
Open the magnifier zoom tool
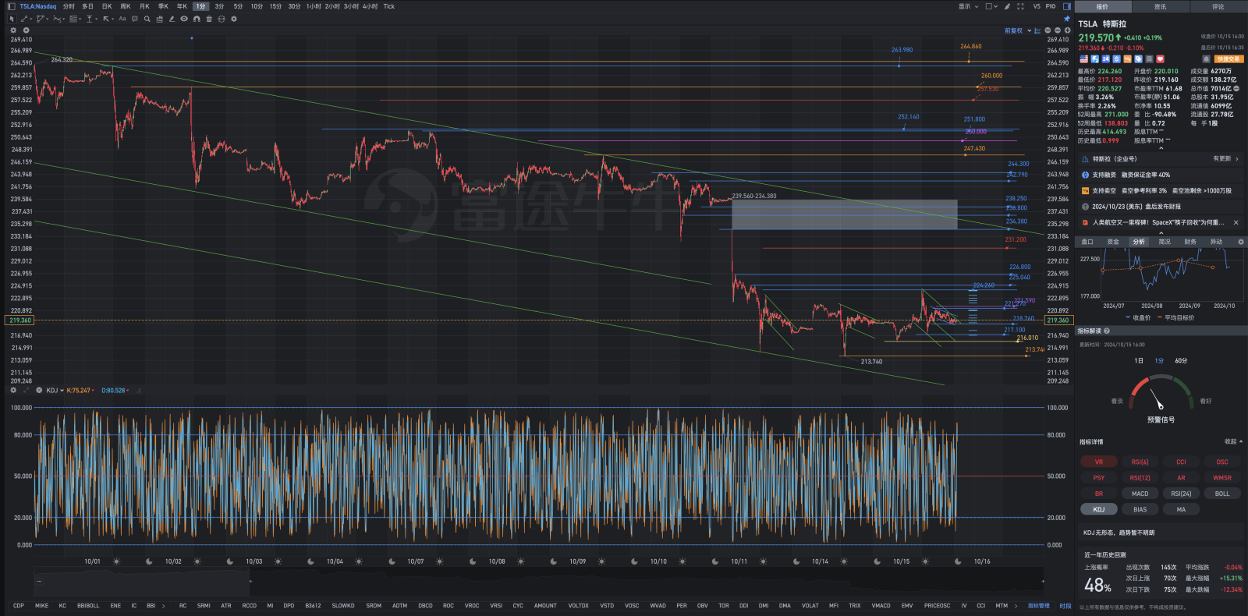(x=147, y=19)
